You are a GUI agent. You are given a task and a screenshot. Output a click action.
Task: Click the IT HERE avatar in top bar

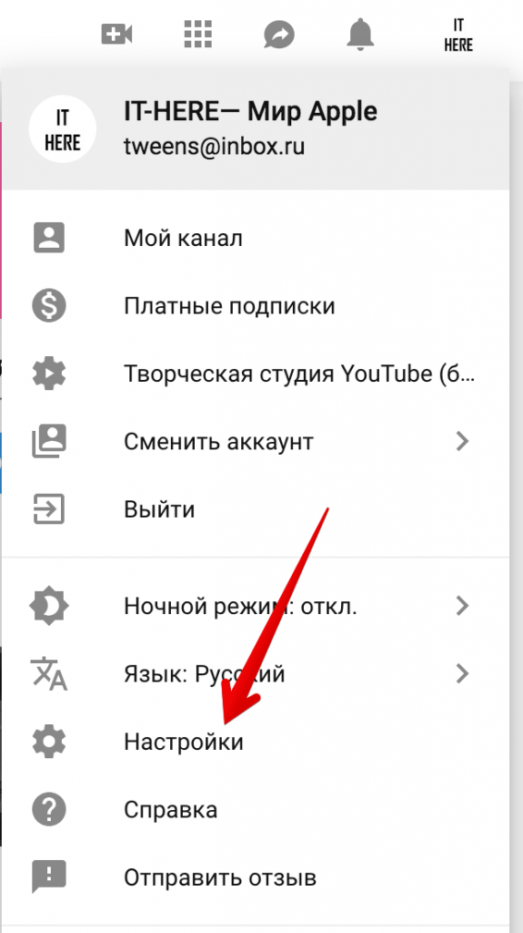[458, 36]
